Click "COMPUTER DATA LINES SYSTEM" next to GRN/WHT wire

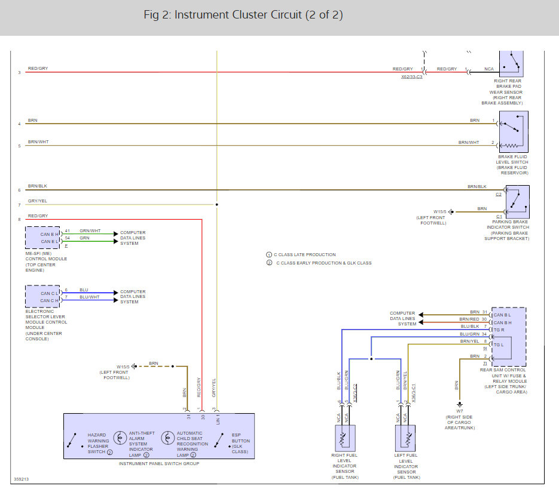coord(133,238)
